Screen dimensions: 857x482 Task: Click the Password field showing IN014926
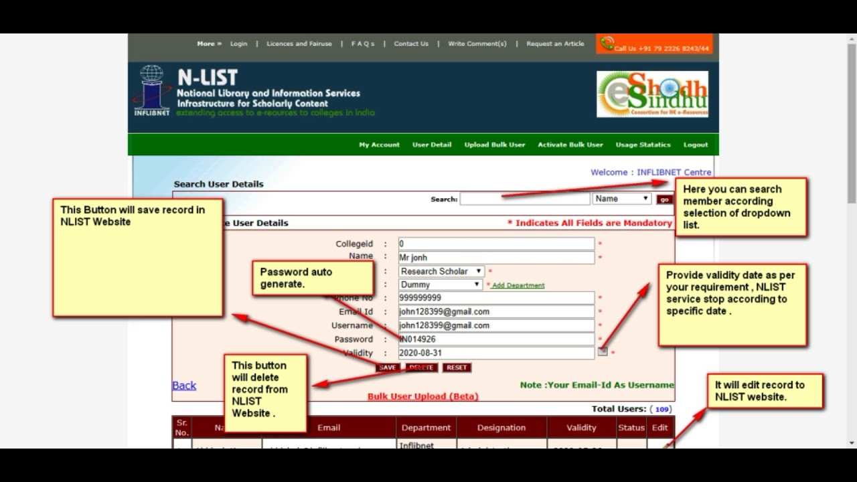click(496, 339)
